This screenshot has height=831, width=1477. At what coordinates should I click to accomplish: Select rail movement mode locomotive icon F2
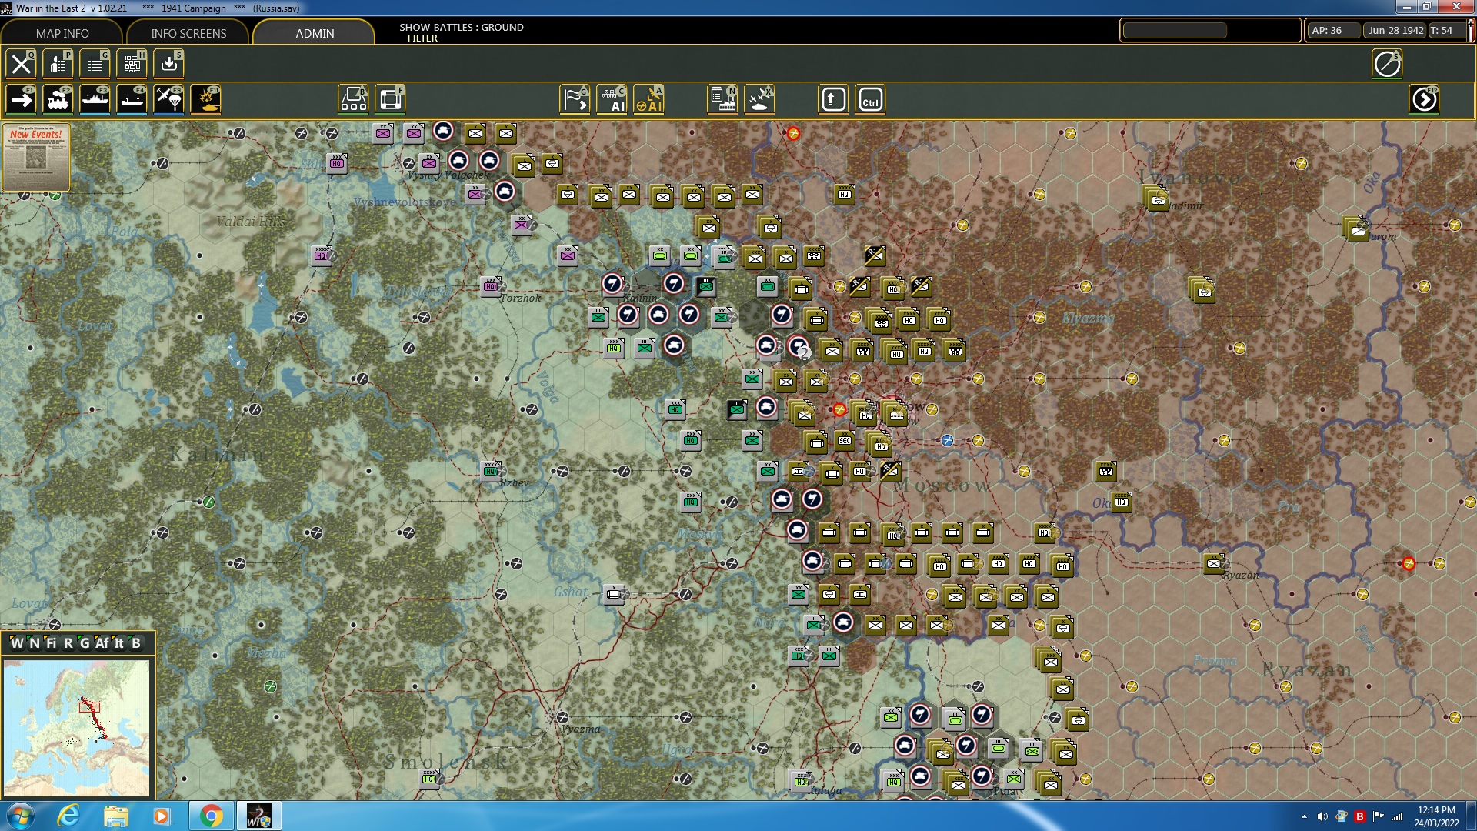coord(58,100)
